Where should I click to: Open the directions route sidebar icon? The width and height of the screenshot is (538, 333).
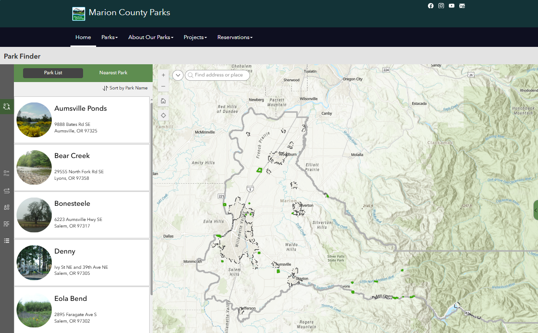(x=7, y=190)
